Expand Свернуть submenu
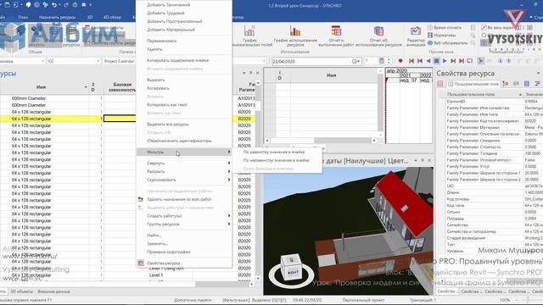Screen dimensions: 543x305 pos(184,164)
